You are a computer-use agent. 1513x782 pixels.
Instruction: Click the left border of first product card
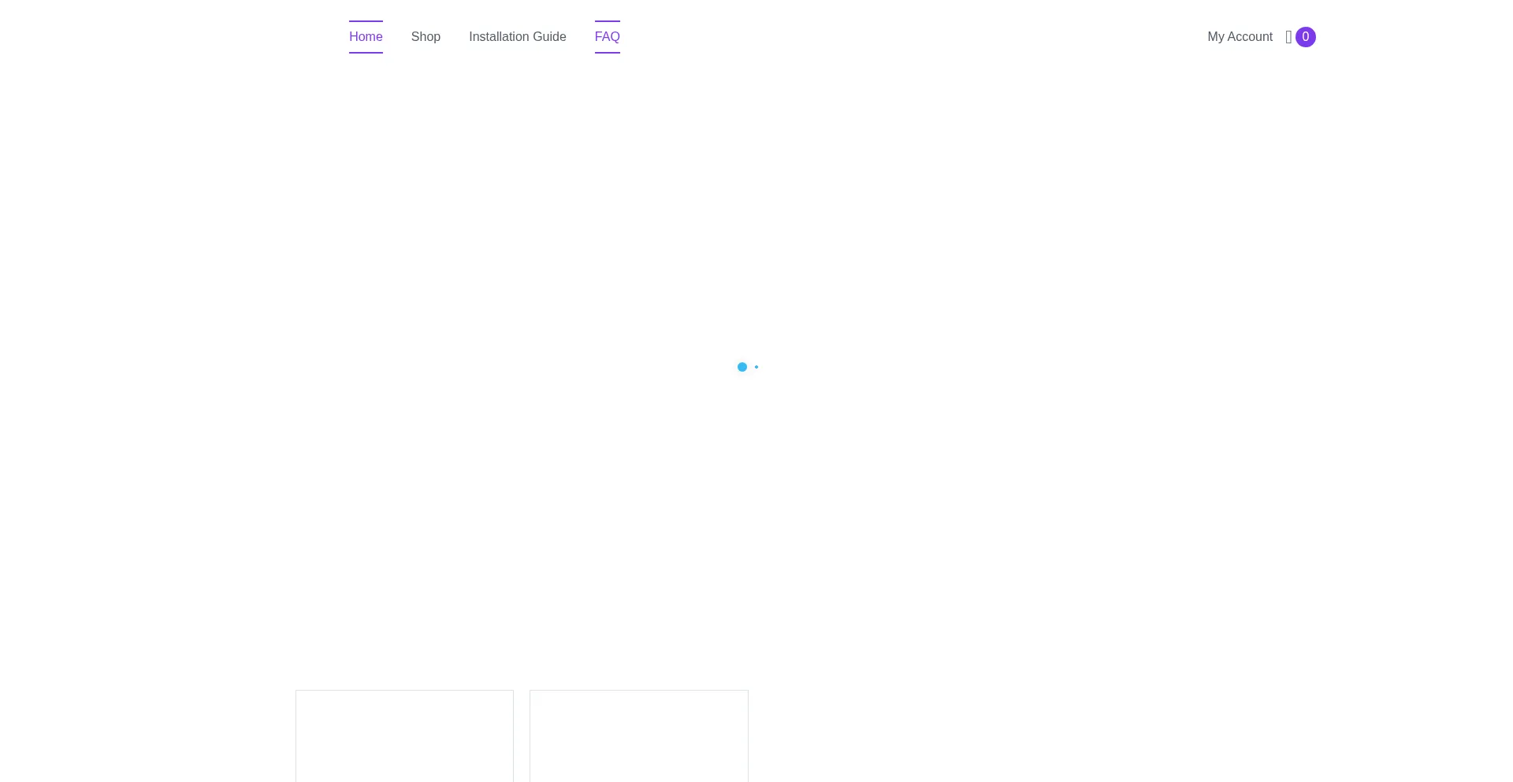tap(296, 736)
